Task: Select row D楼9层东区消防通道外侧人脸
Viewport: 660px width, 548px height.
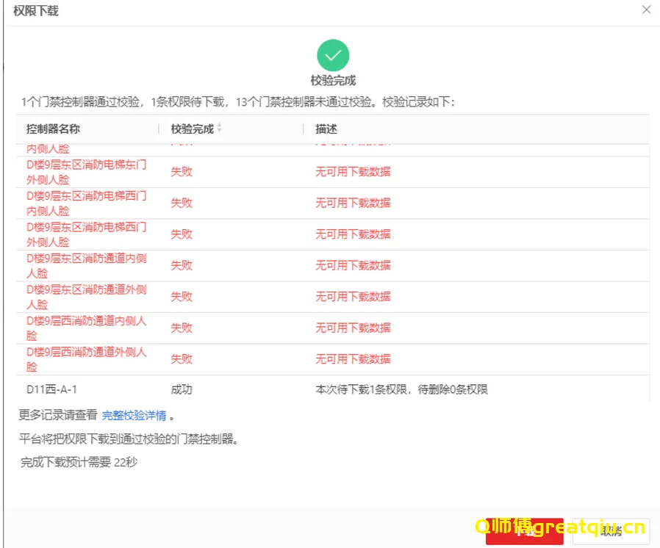Action: tap(86, 297)
